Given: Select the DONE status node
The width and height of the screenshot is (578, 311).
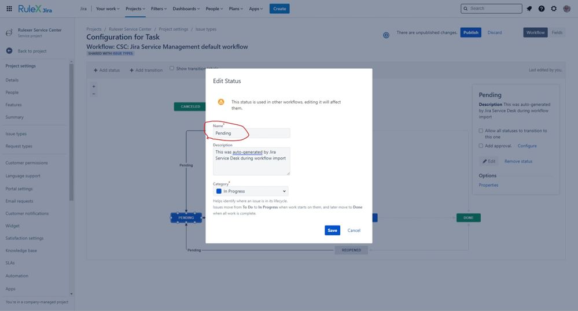Looking at the screenshot, I should [x=469, y=218].
